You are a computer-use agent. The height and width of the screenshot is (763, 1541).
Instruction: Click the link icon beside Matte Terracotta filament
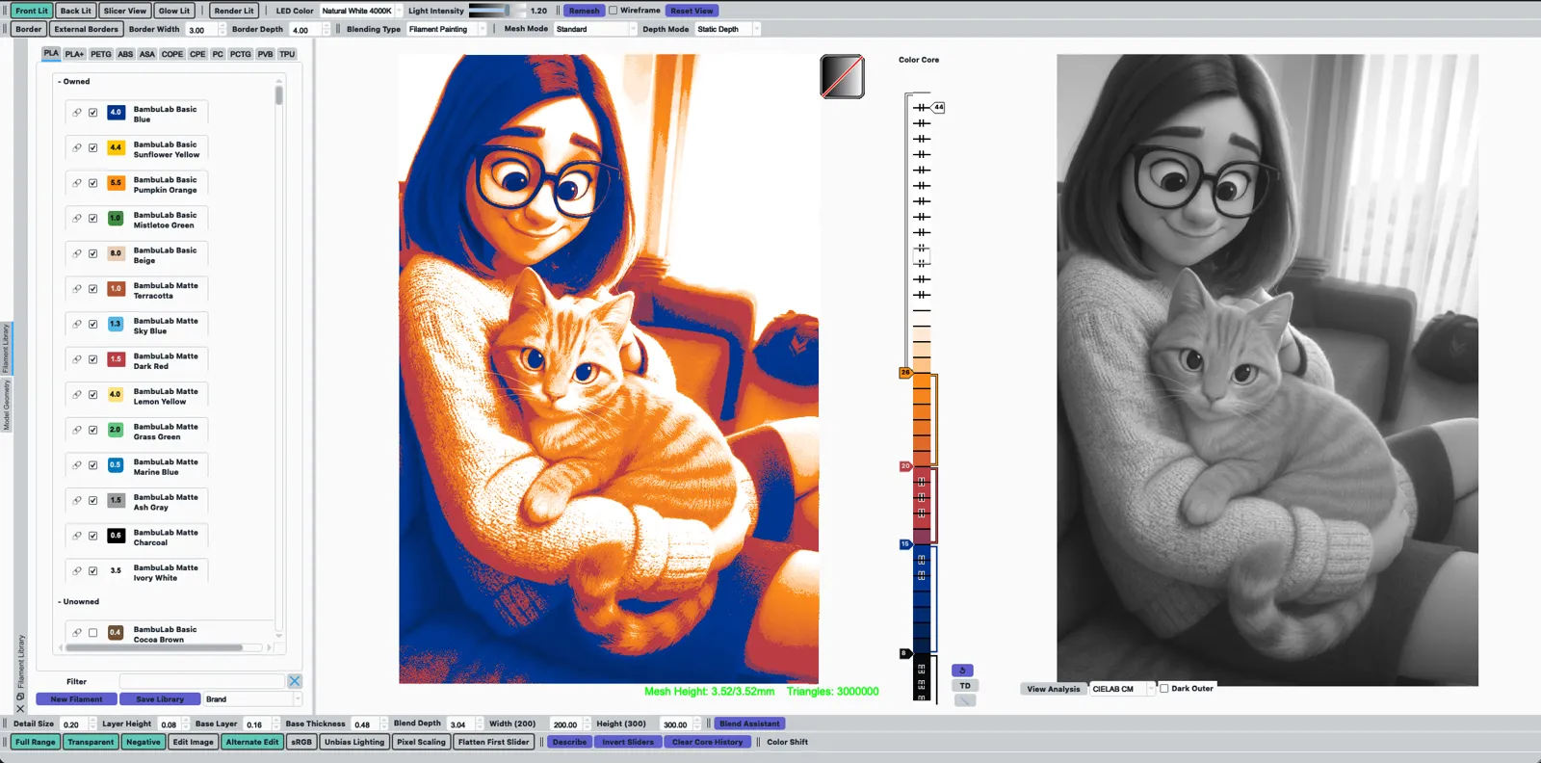click(x=77, y=289)
